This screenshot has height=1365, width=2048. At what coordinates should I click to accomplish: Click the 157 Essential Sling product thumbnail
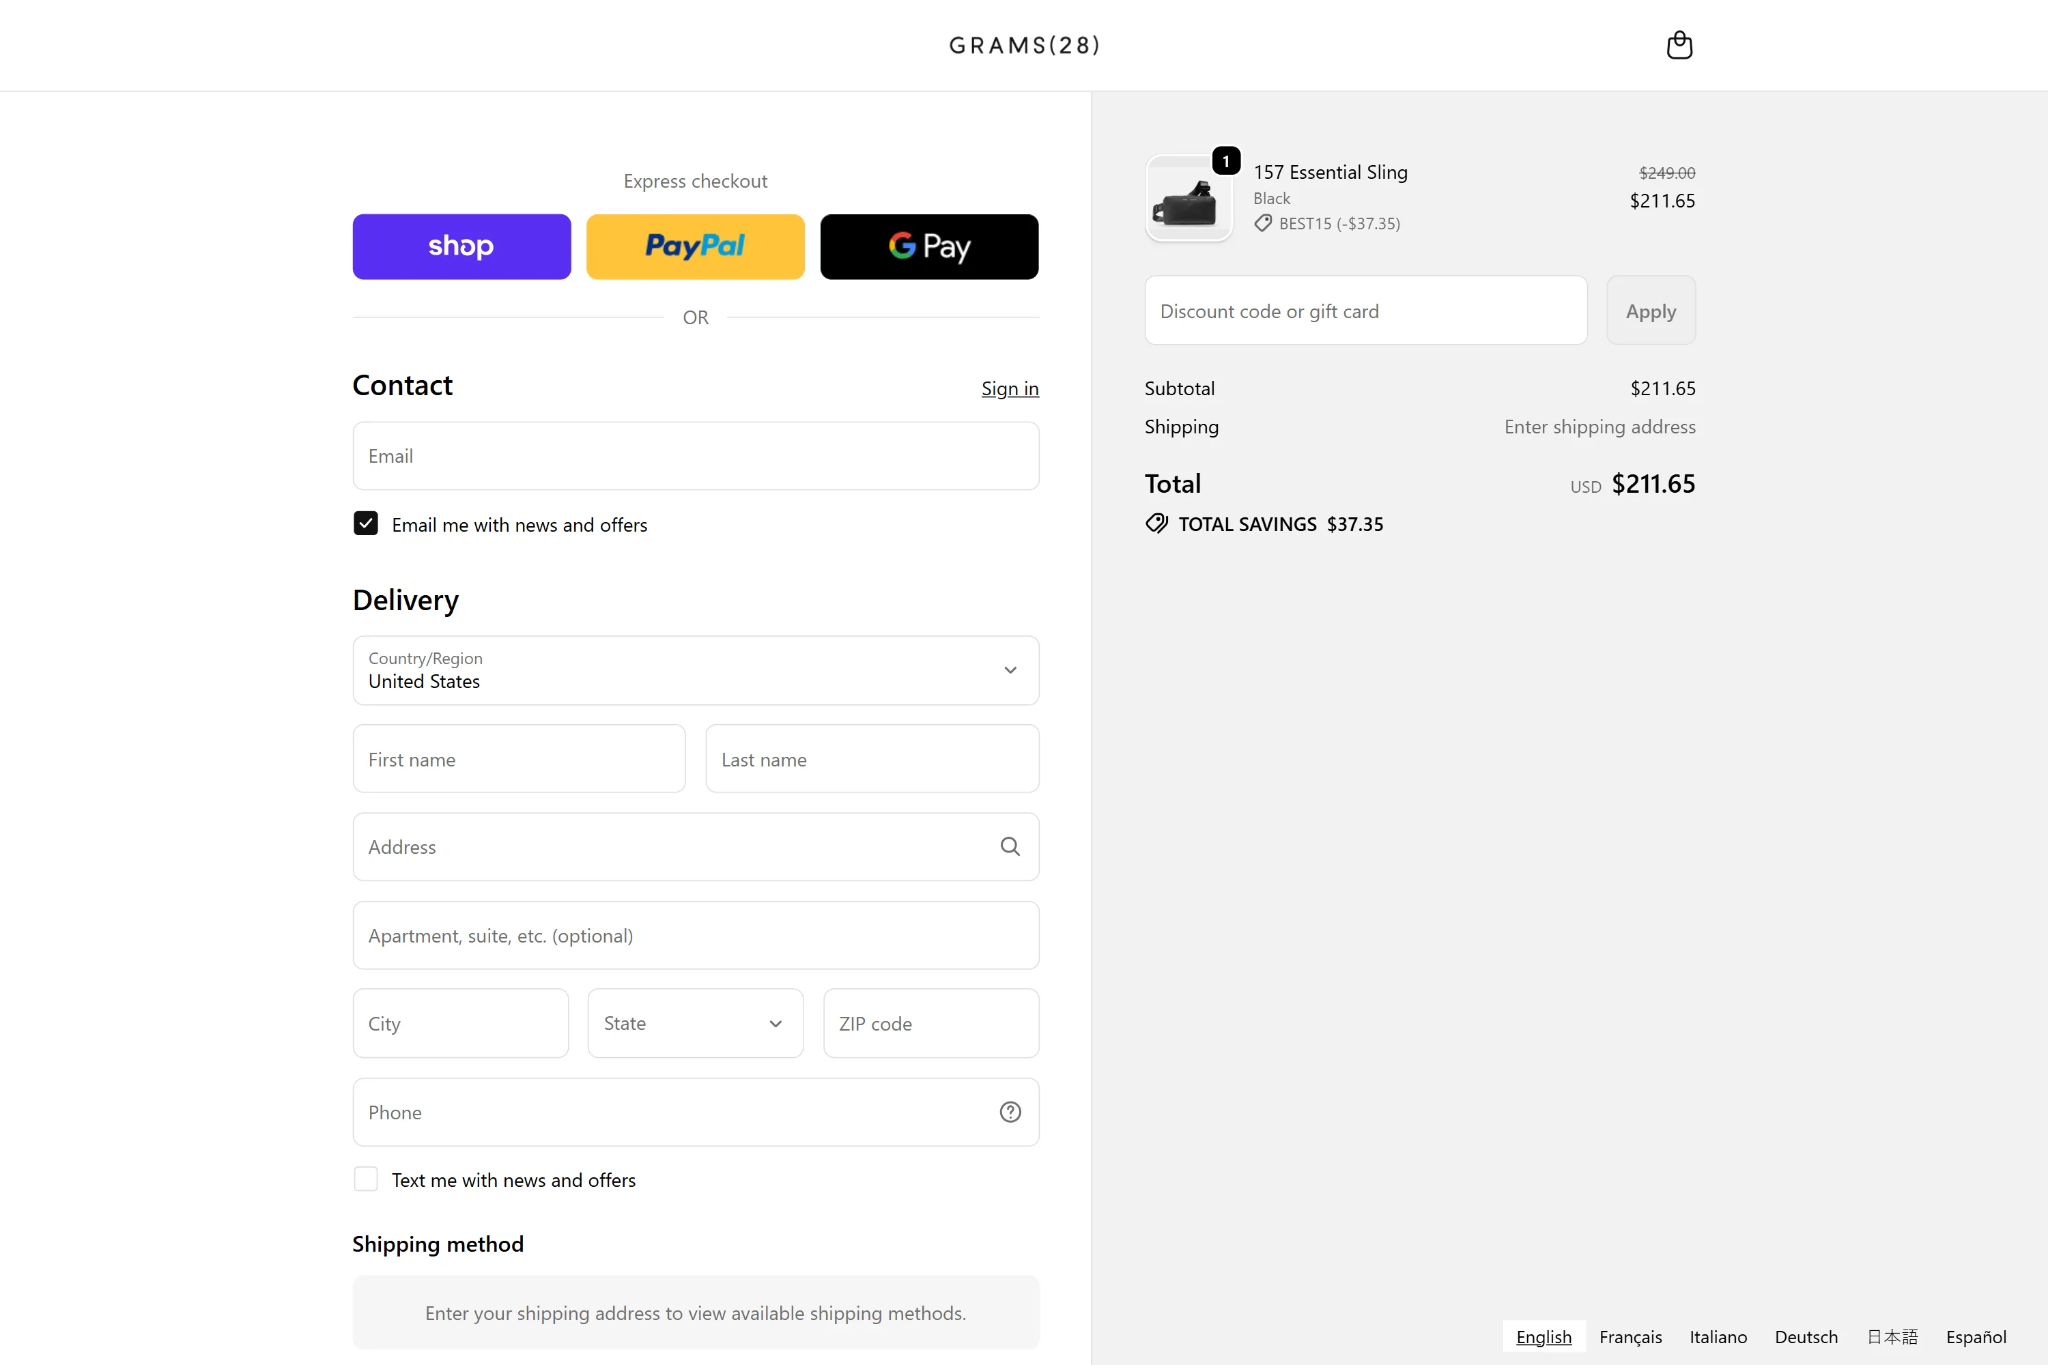1189,199
